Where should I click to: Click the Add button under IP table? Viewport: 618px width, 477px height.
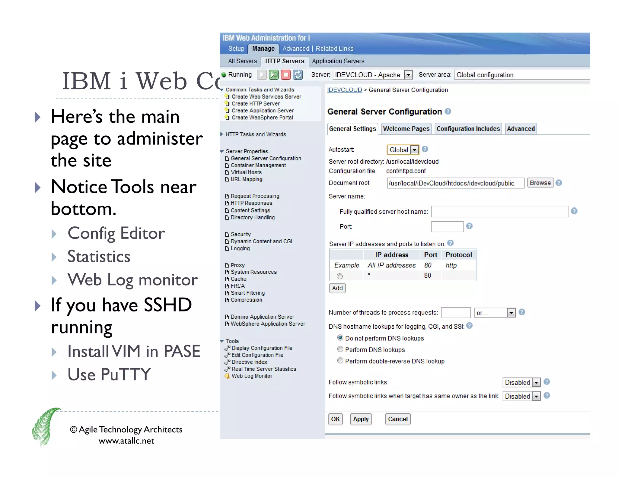(x=337, y=288)
